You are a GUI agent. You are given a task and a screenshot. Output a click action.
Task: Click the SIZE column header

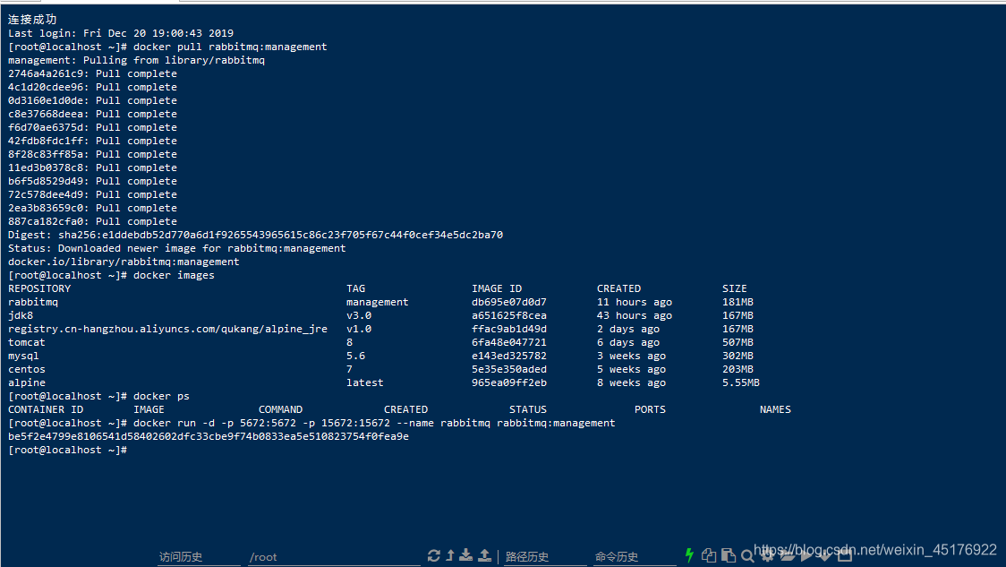tap(735, 289)
